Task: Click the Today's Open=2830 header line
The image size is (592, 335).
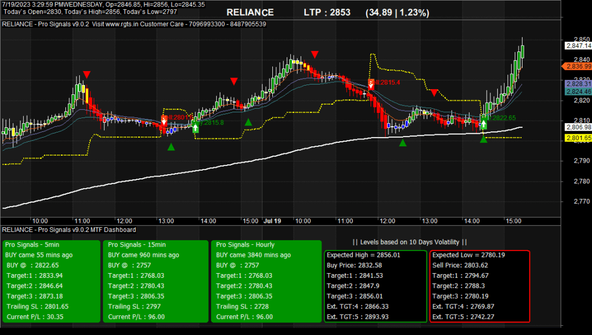Action: [x=90, y=12]
